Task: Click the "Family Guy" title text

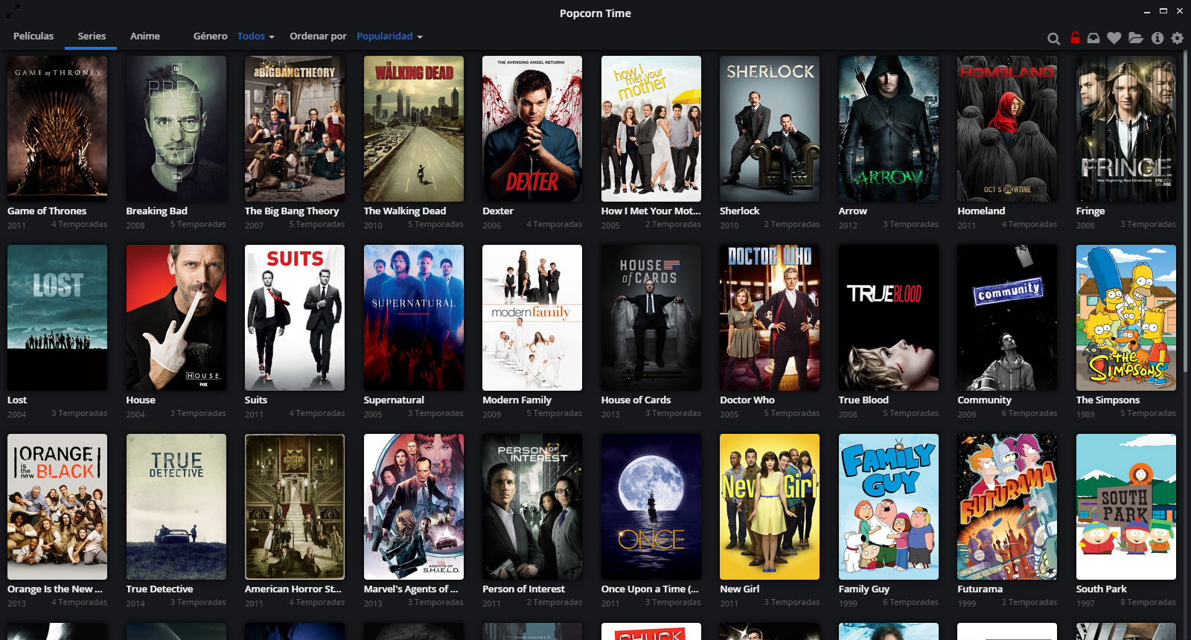Action: 864,589
